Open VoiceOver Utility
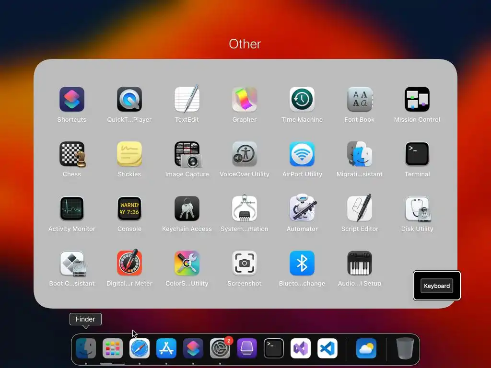This screenshot has width=491, height=368. pyautogui.click(x=245, y=154)
